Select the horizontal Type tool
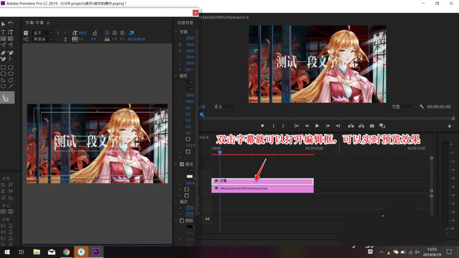Viewport: 459px width, 258px height. pos(3,32)
